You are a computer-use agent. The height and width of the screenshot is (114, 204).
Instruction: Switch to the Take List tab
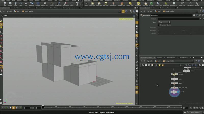(153, 8)
